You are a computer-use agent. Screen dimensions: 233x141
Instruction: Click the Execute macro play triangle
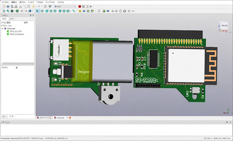point(91,7)
